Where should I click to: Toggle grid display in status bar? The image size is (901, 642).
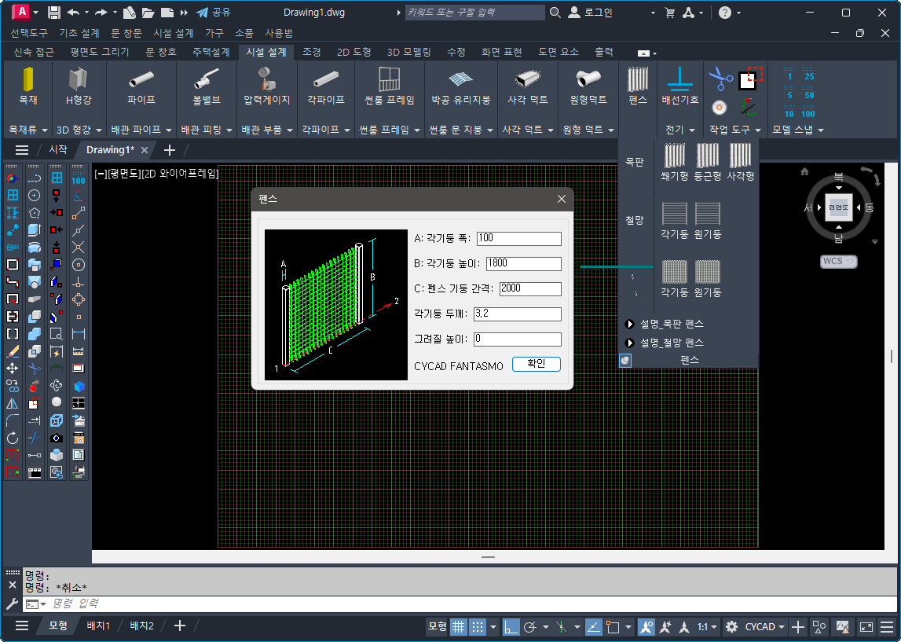pyautogui.click(x=458, y=627)
